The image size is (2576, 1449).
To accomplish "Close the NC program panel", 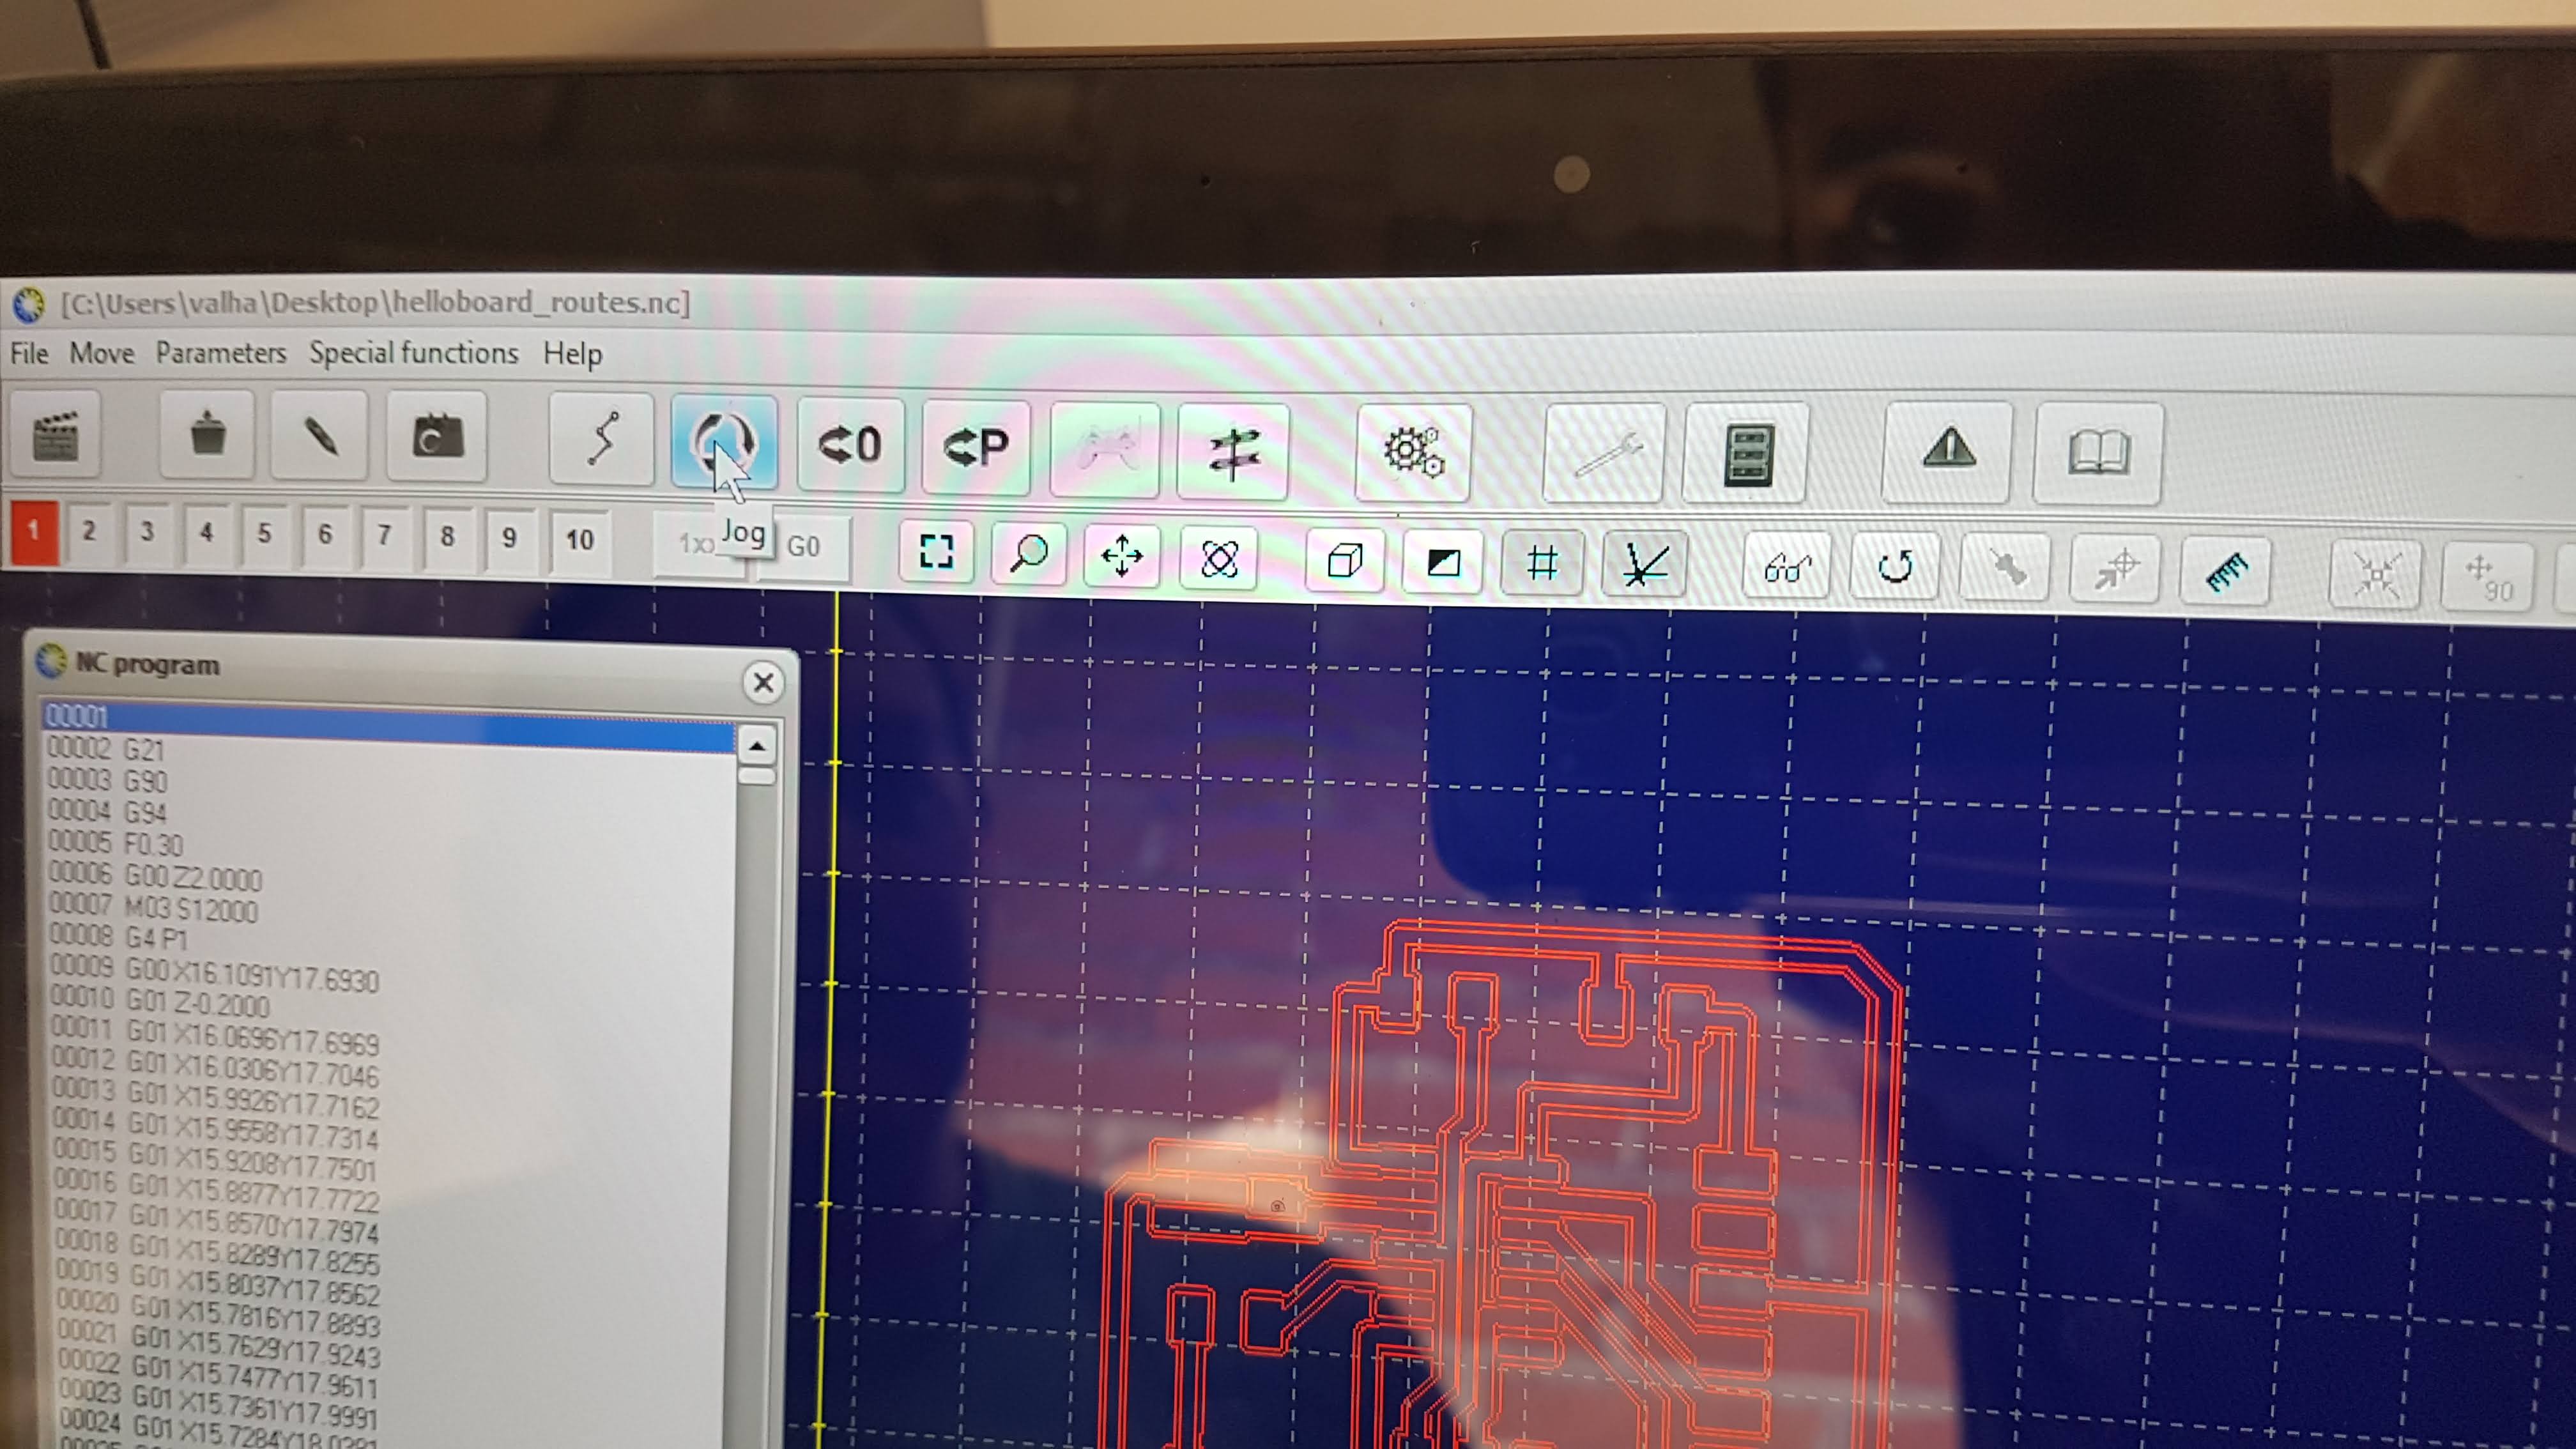I will tap(763, 683).
